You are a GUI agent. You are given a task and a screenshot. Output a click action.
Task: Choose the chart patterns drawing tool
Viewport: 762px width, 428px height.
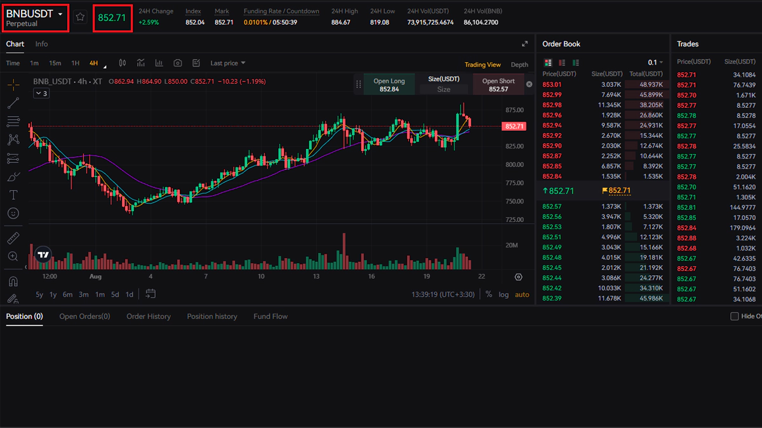[x=13, y=139]
